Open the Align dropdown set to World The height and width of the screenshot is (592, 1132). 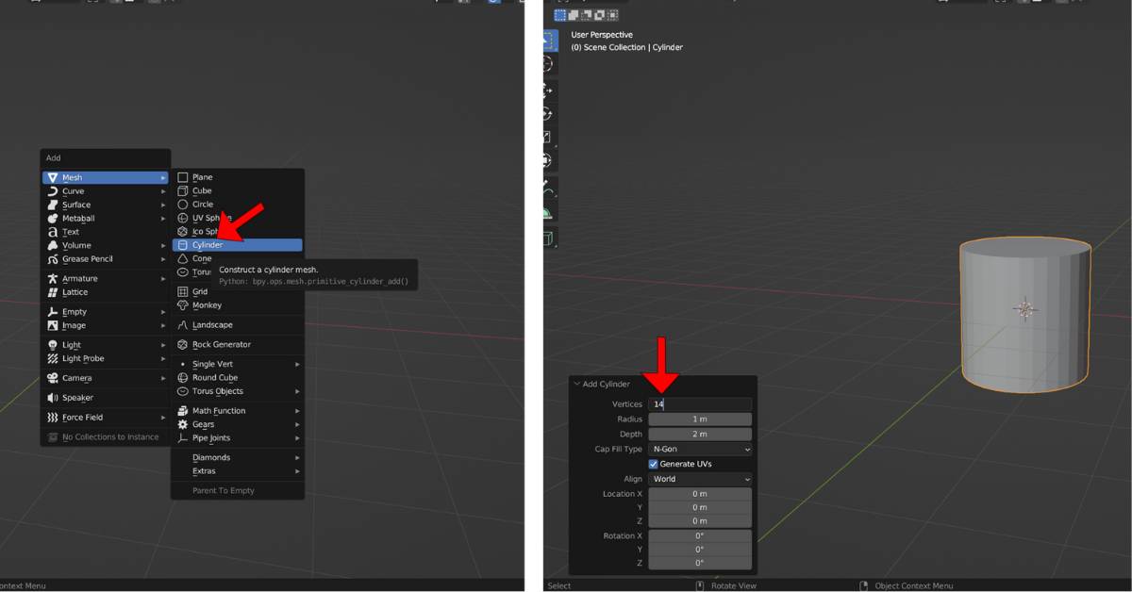699,479
